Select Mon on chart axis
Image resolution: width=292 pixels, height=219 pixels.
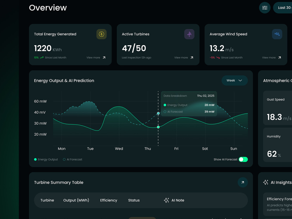tap(62, 149)
